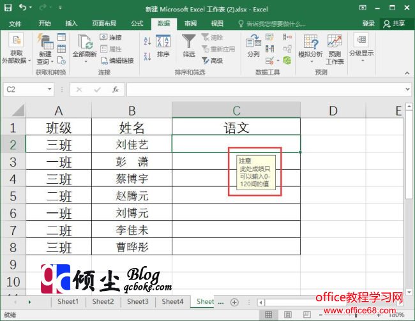Switch to Formulas (公式) tab

(137, 24)
